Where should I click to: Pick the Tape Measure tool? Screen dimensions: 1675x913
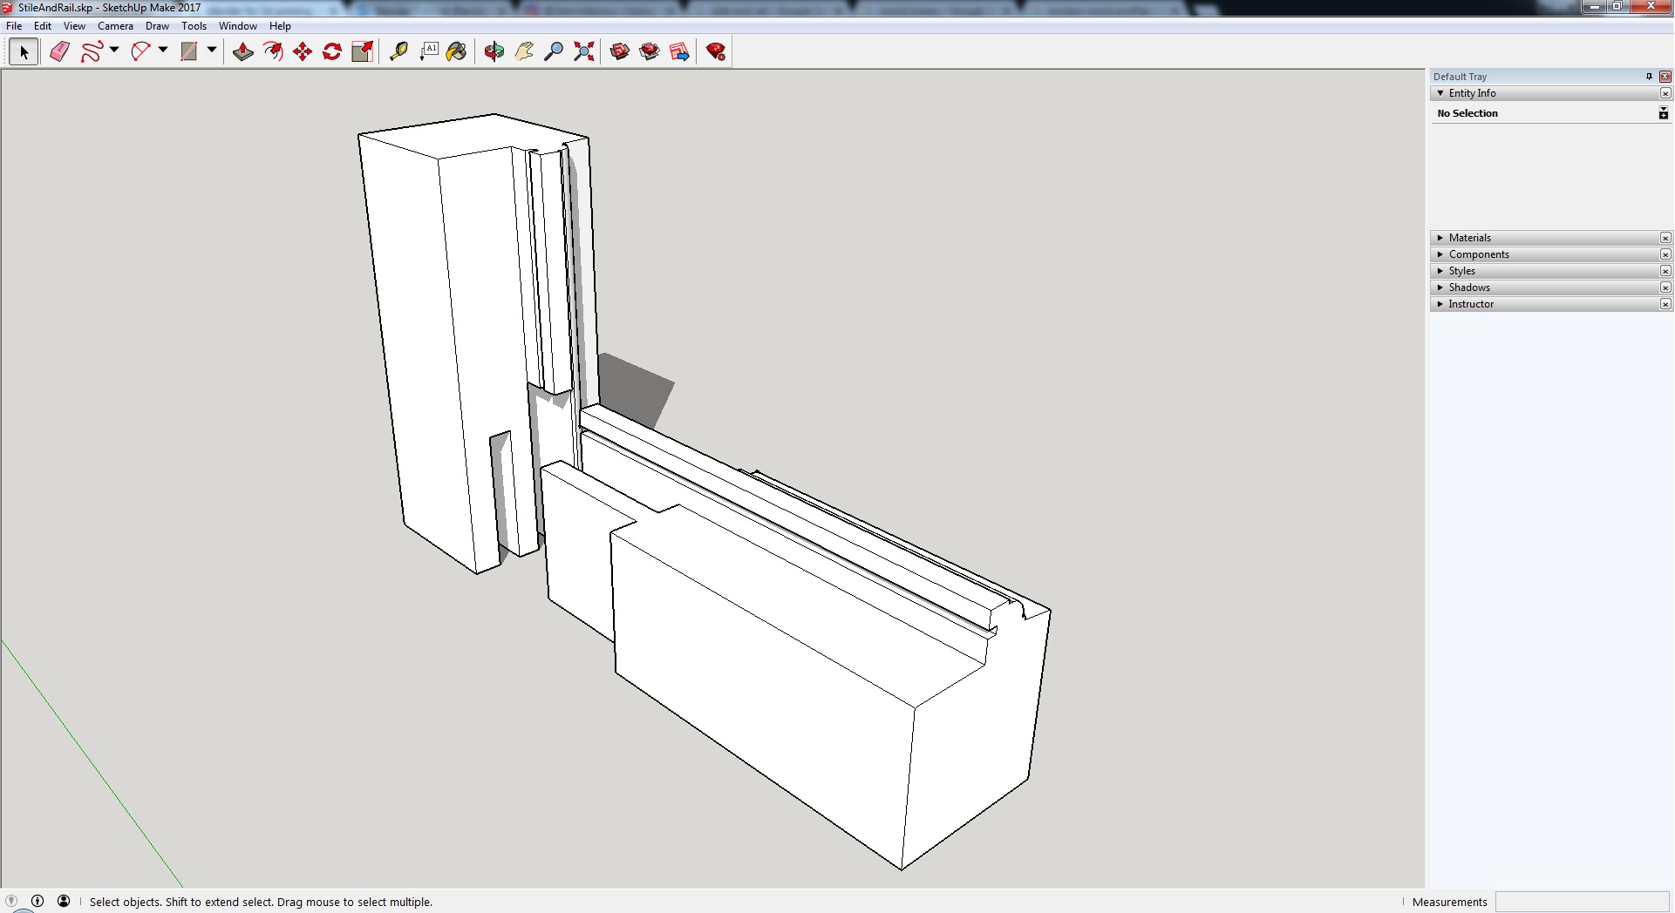(x=398, y=52)
